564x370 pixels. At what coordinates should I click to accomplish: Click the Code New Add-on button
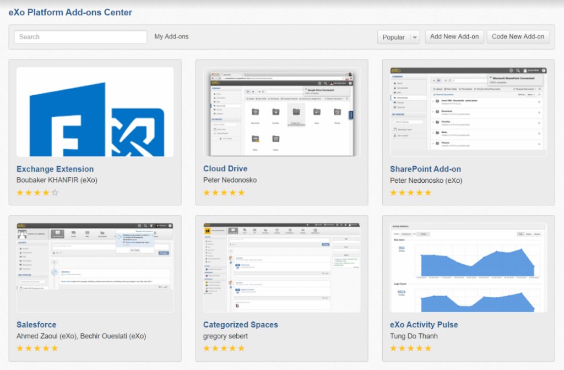pyautogui.click(x=518, y=37)
